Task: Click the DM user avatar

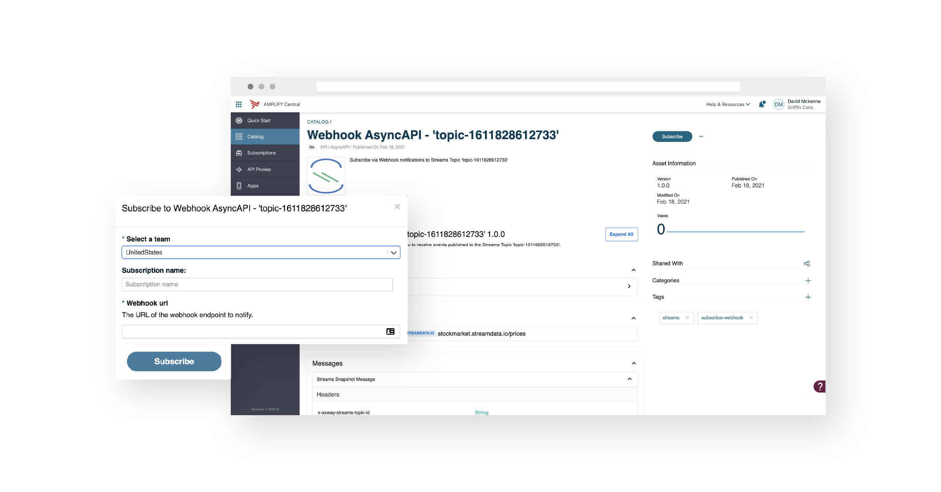Action: (778, 104)
